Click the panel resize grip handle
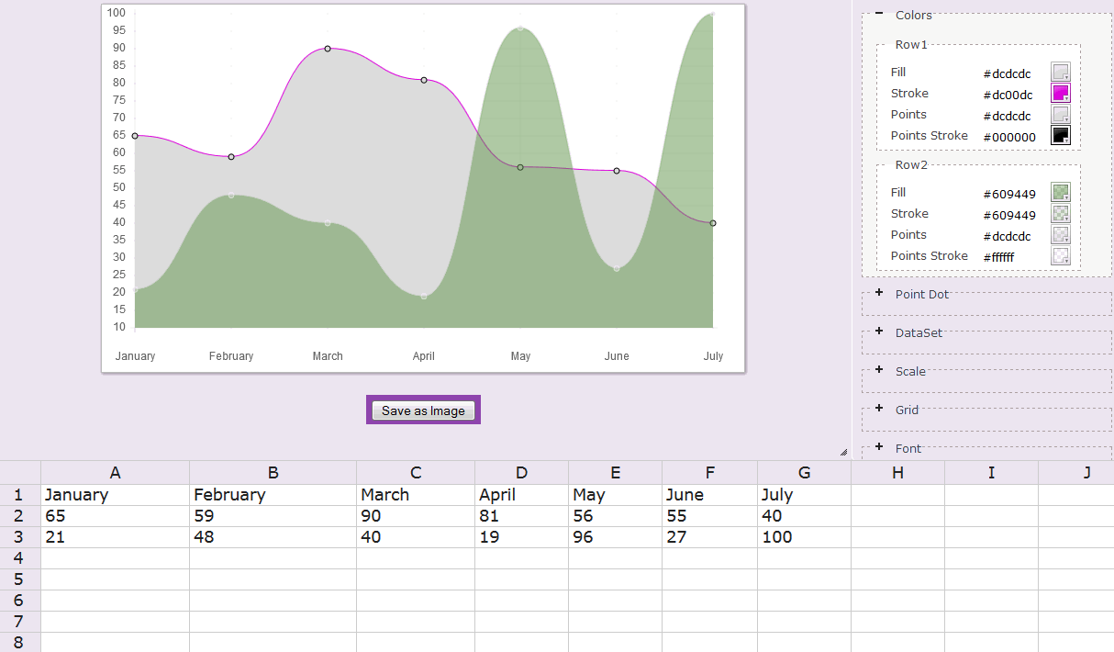Screen dimensions: 1114x652 click(843, 452)
